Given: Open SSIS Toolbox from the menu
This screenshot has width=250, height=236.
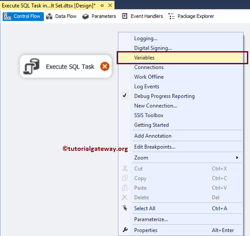Looking at the screenshot, I should [181, 115].
